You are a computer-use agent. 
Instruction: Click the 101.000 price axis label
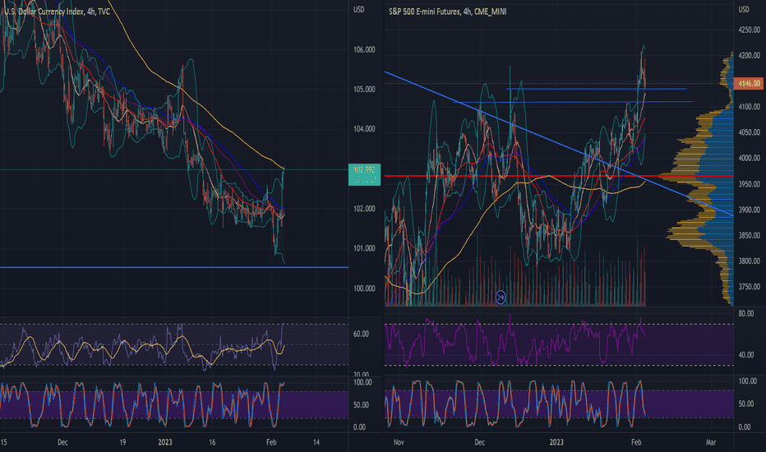[364, 248]
